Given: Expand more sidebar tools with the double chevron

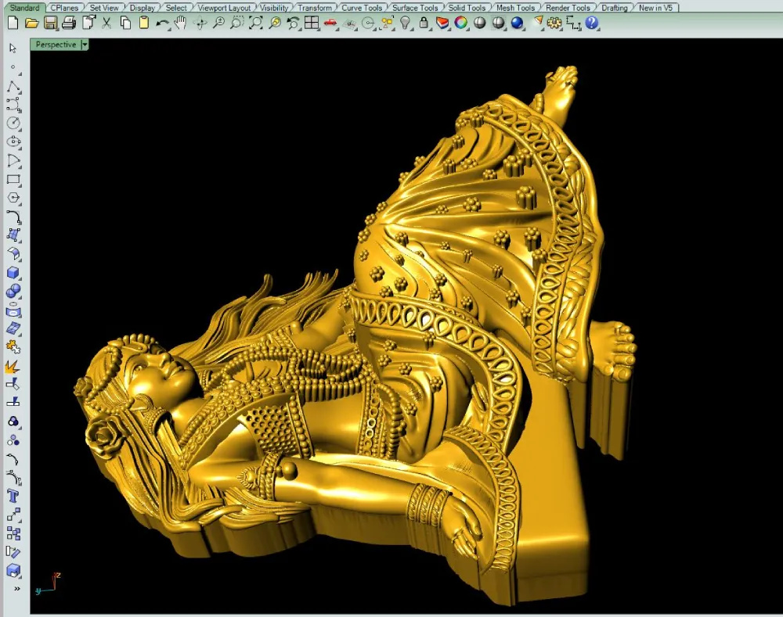Looking at the screenshot, I should [17, 589].
